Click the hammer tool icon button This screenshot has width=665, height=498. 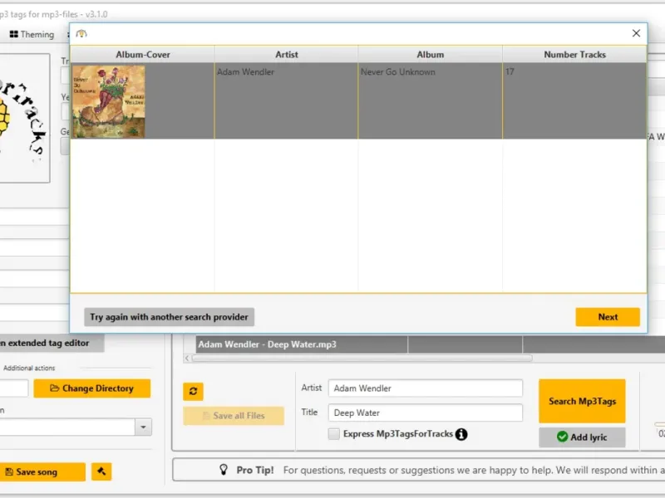[x=101, y=471]
